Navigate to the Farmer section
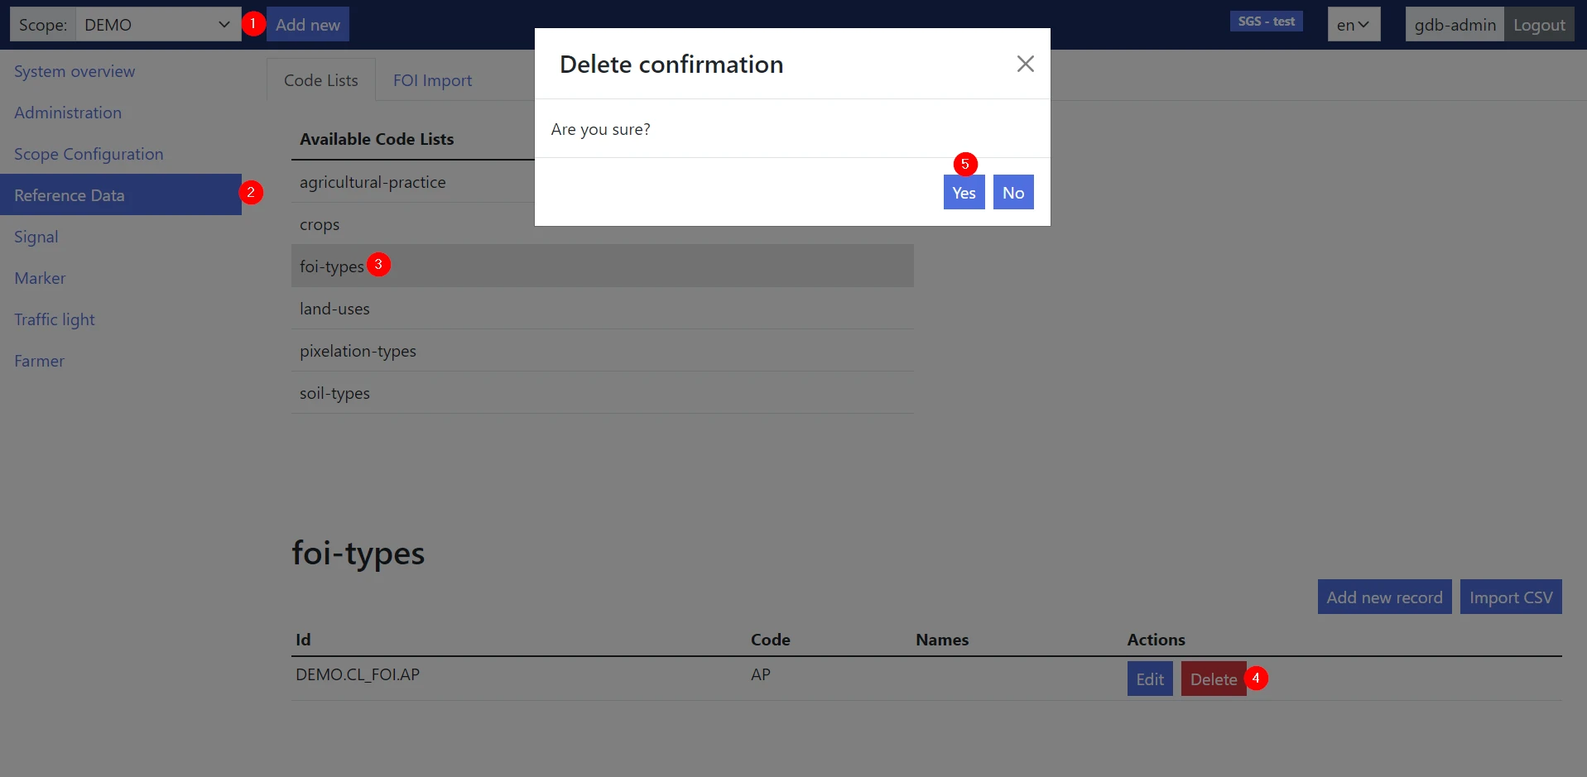The image size is (1587, 777). (x=39, y=361)
